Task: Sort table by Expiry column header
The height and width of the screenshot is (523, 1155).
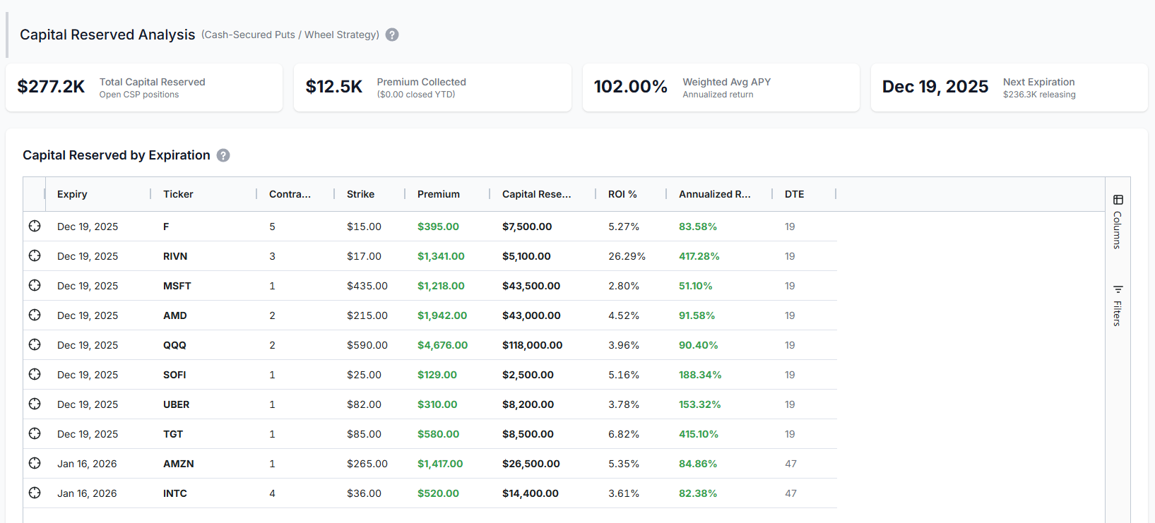Action: click(x=72, y=194)
